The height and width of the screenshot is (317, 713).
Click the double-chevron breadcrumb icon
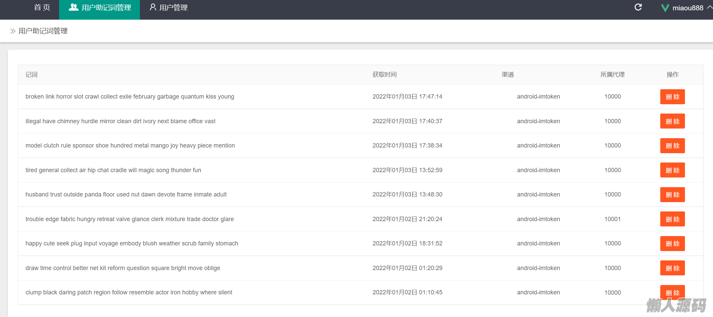(13, 31)
